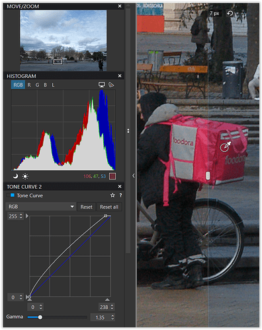This screenshot has height=330, width=262.
Task: Select the upper-right curve control point
Action: pos(106,216)
